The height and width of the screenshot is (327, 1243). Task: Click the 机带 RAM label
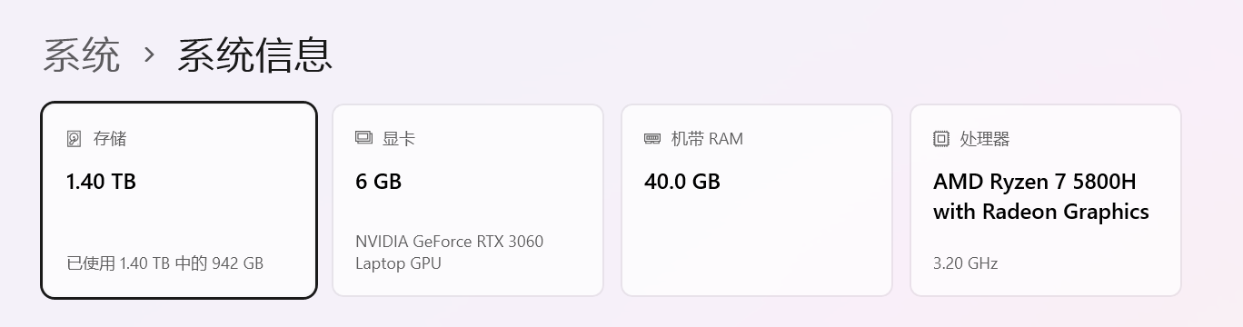pyautogui.click(x=707, y=139)
